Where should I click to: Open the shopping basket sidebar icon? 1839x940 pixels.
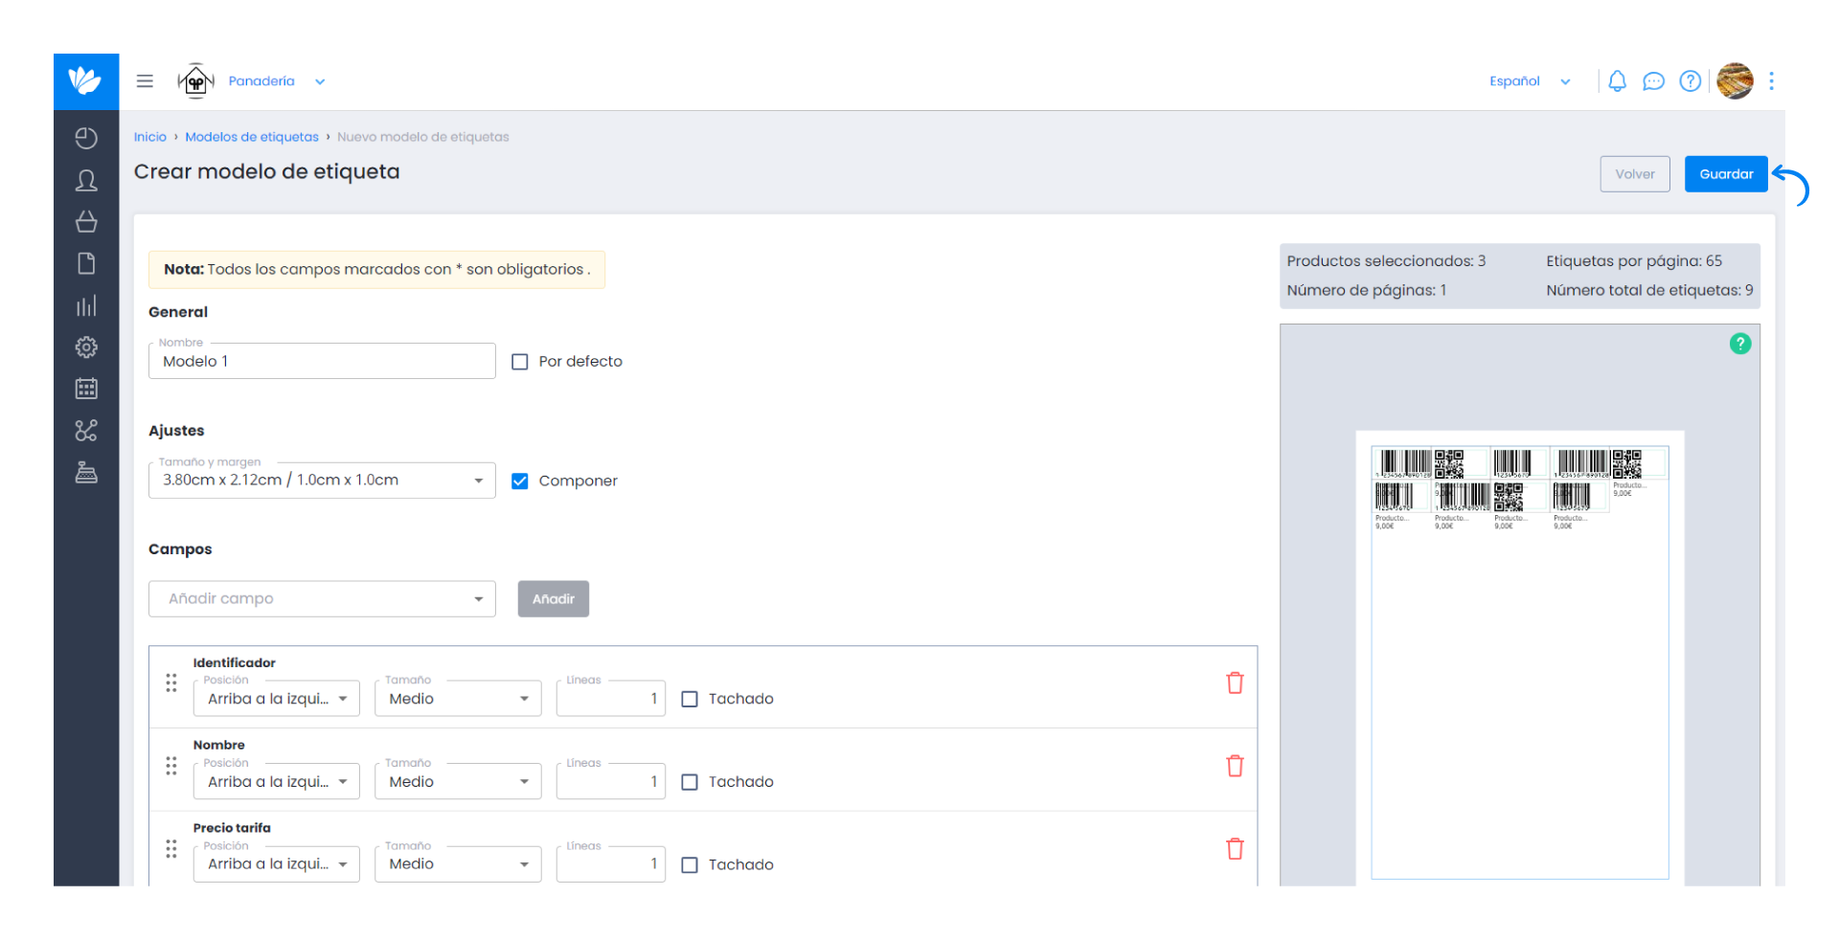[x=86, y=222]
